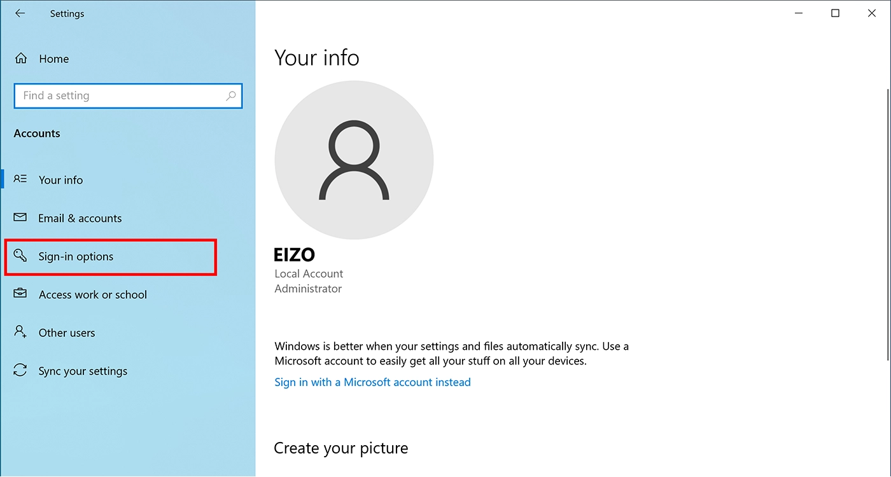This screenshot has width=891, height=477.
Task: Click the back arrow icon
Action: (x=20, y=13)
